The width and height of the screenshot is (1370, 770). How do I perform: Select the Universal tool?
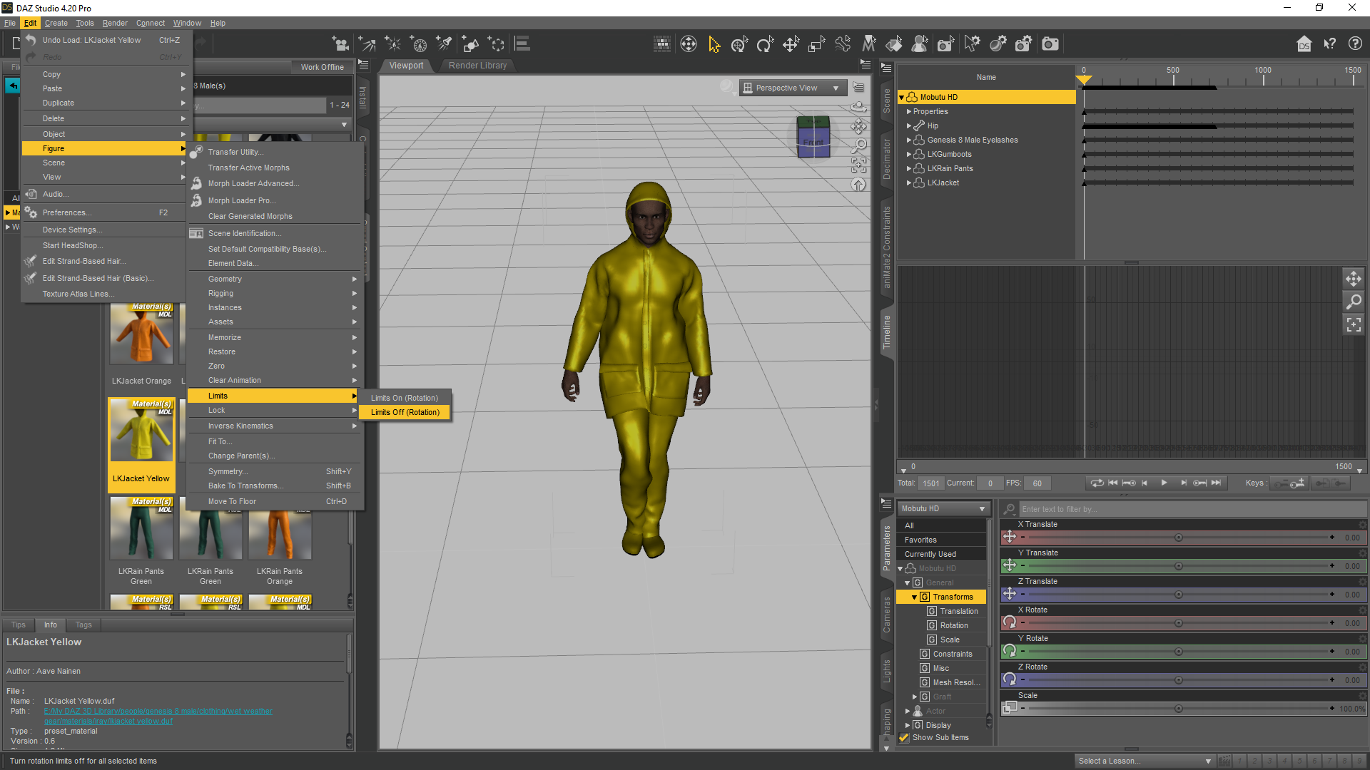739,44
